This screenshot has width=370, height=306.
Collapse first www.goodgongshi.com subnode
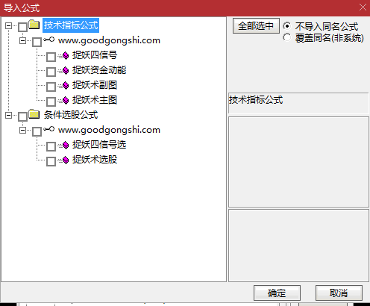click(22, 40)
